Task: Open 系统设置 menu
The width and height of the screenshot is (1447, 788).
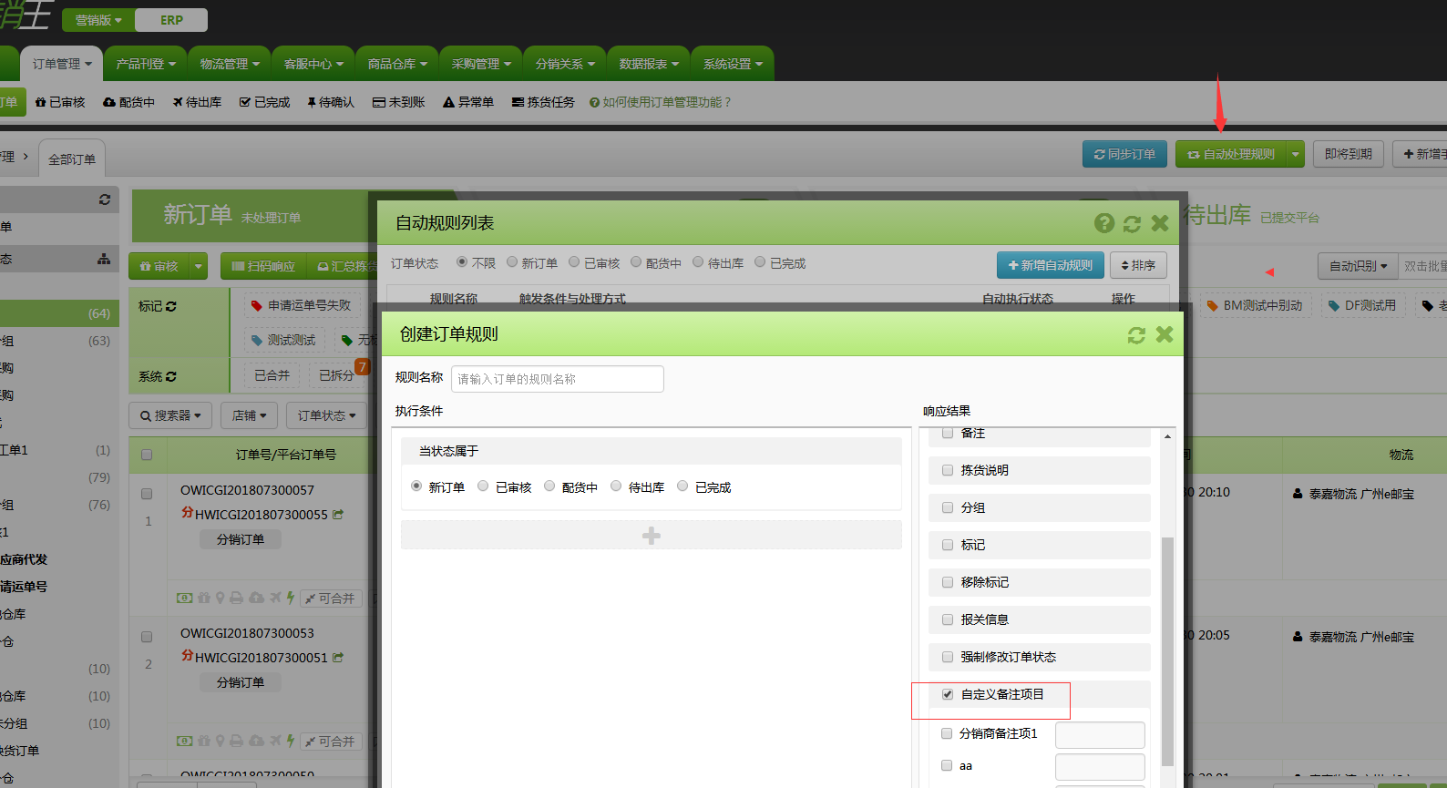Action: pos(733,64)
